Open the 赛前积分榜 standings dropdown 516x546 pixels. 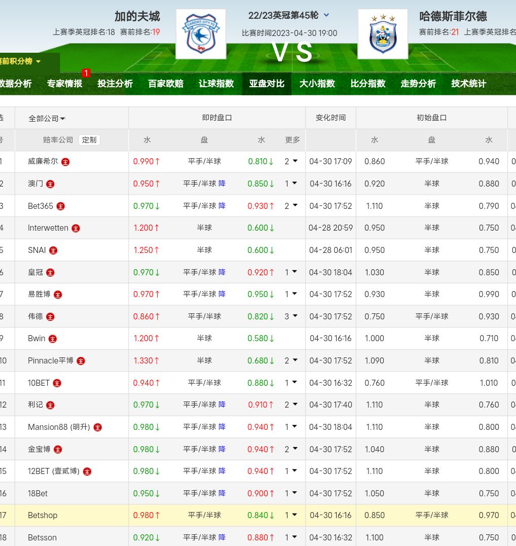[20, 61]
